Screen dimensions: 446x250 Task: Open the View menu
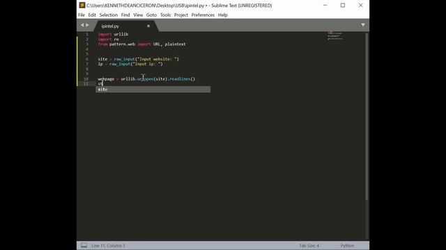pyautogui.click(x=138, y=15)
